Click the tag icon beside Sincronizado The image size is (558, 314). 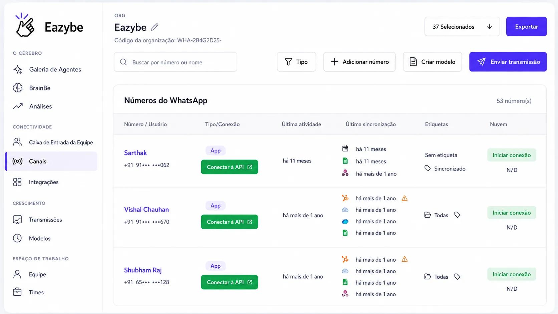pyautogui.click(x=428, y=169)
